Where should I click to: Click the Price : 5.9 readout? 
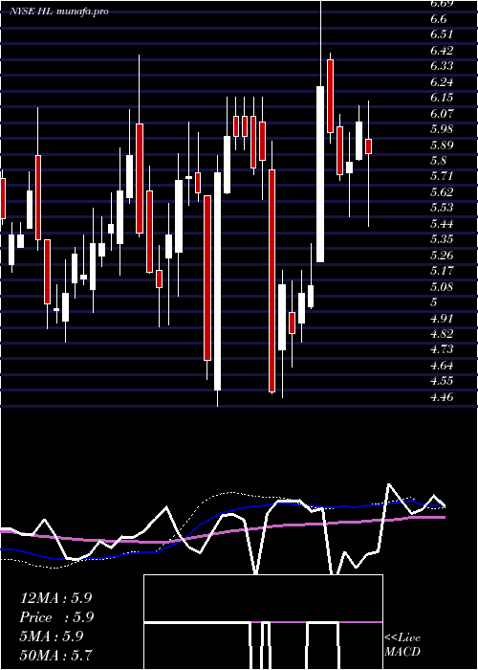point(56,617)
